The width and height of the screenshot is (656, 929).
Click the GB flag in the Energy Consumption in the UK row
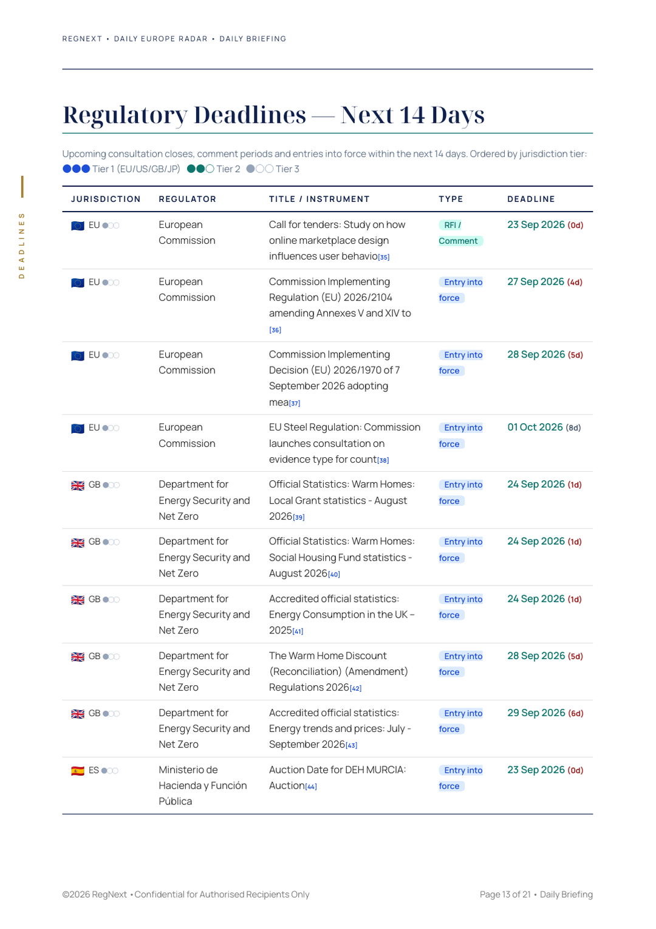point(78,600)
